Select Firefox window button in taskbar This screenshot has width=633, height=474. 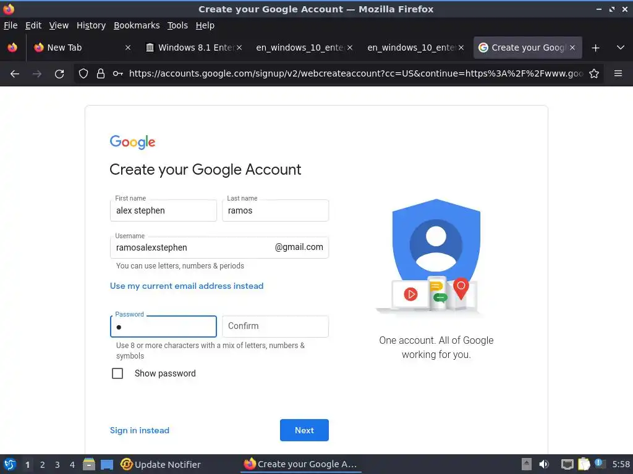point(301,464)
